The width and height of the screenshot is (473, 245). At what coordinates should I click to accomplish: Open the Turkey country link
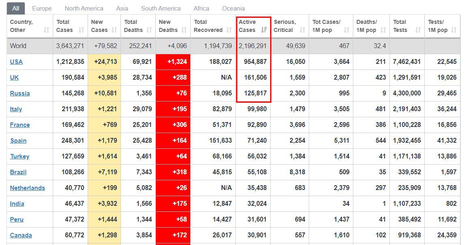[19, 156]
